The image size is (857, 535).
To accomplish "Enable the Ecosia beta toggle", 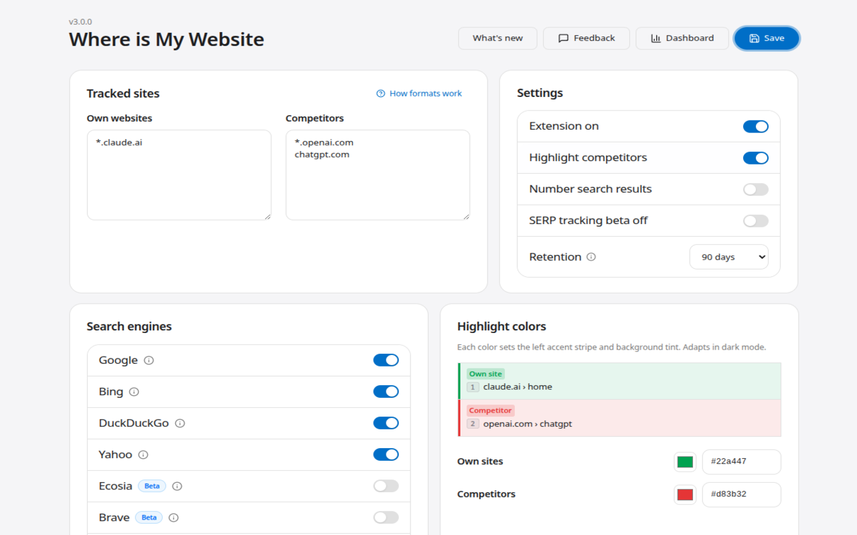I will pos(386,486).
